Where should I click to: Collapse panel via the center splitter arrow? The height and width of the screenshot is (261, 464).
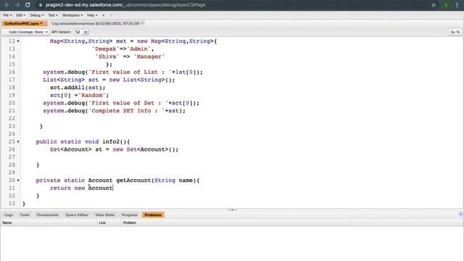(232, 210)
